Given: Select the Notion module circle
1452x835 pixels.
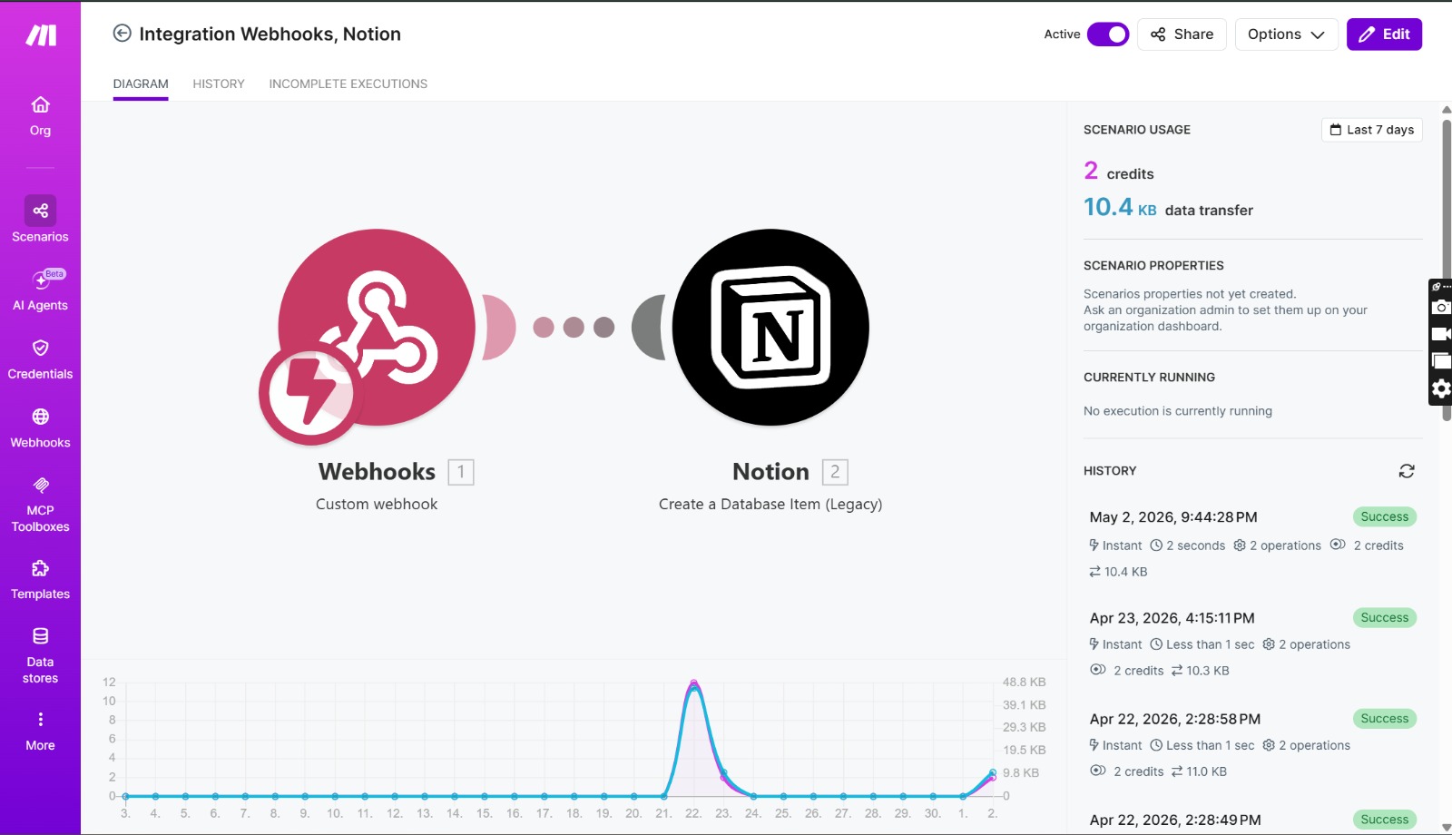Looking at the screenshot, I should point(770,327).
